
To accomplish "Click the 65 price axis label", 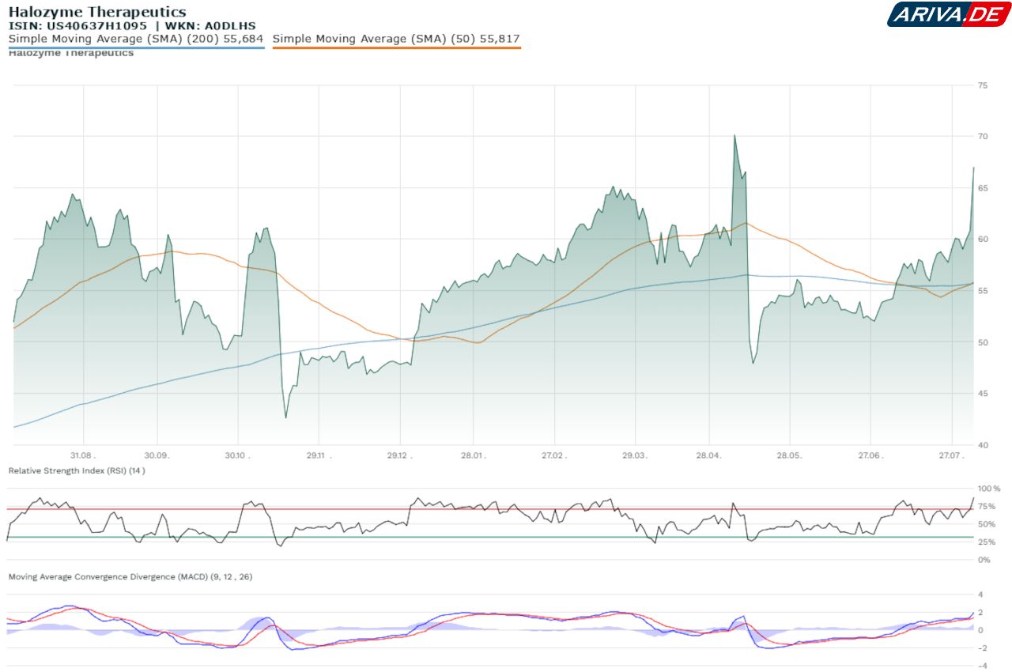I will tap(983, 188).
